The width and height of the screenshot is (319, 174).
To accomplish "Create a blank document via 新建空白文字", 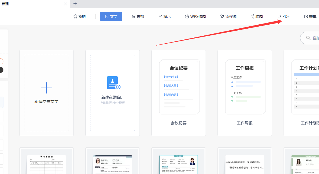I will [x=47, y=93].
